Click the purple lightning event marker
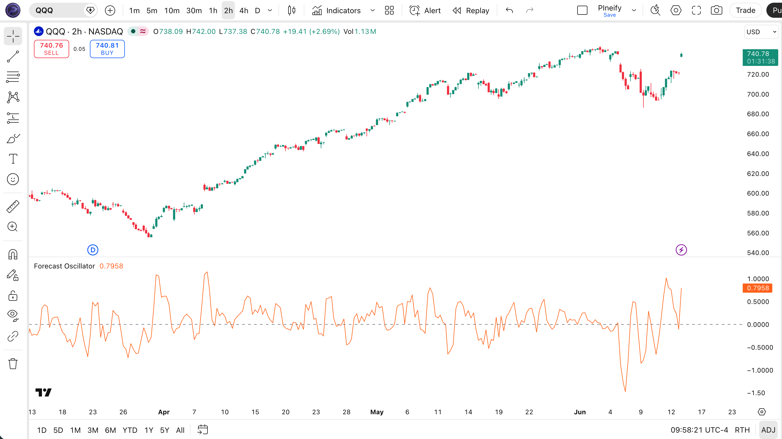 click(x=681, y=250)
